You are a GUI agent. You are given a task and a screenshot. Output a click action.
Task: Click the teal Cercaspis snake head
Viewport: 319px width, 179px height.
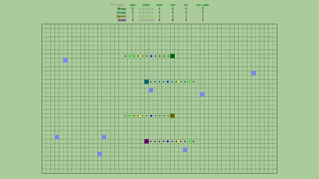pos(147,82)
